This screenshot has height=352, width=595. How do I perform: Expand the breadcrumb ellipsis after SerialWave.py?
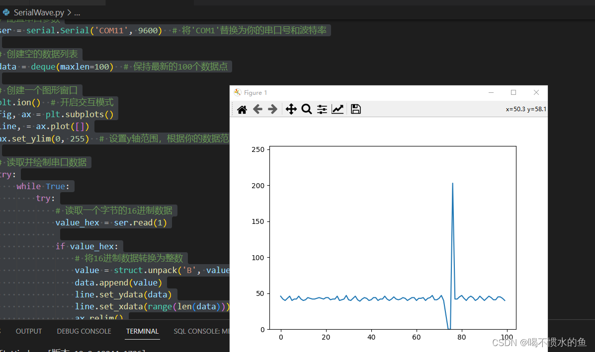coord(77,13)
